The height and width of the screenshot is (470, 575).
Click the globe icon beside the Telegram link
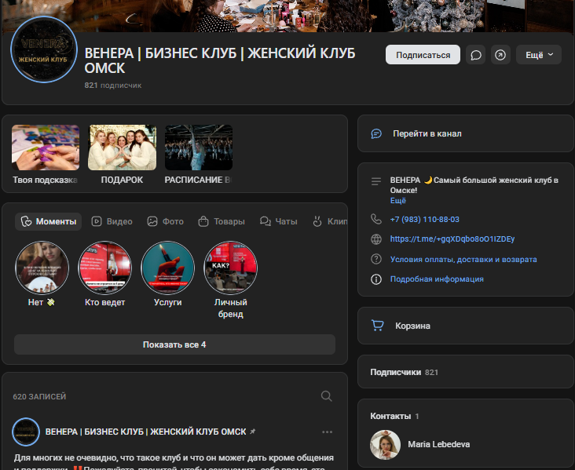376,239
